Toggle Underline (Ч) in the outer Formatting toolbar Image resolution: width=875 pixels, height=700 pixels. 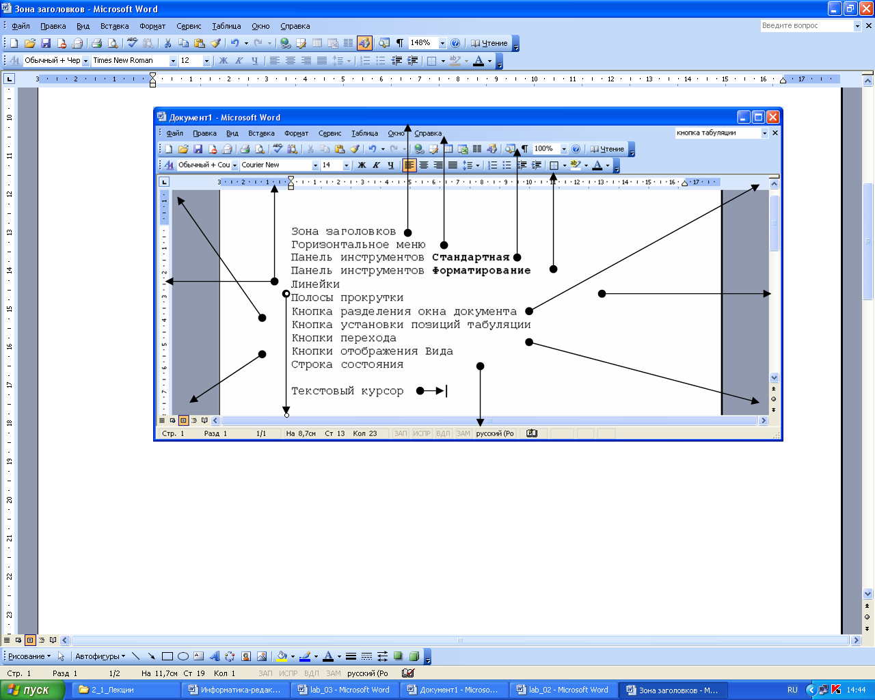click(x=254, y=61)
